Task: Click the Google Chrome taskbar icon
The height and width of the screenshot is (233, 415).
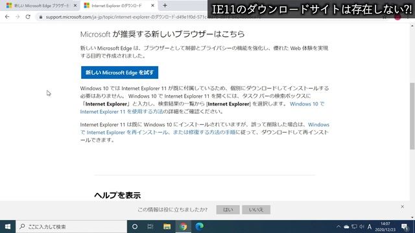Action: [x=183, y=227]
